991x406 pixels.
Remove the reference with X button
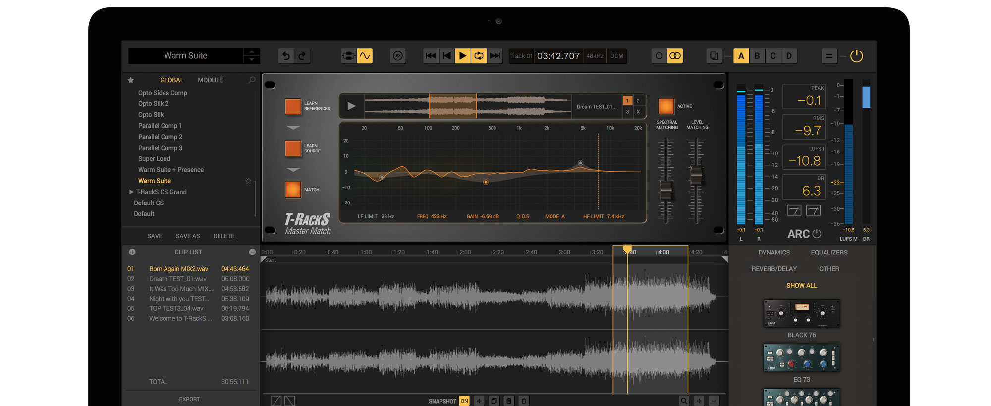638,112
